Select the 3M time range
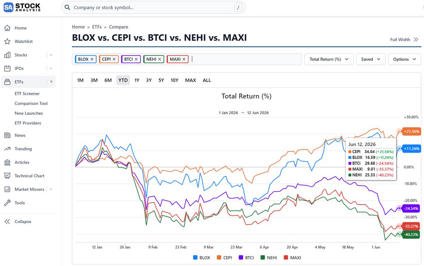This screenshot has width=424, height=266. pos(94,80)
